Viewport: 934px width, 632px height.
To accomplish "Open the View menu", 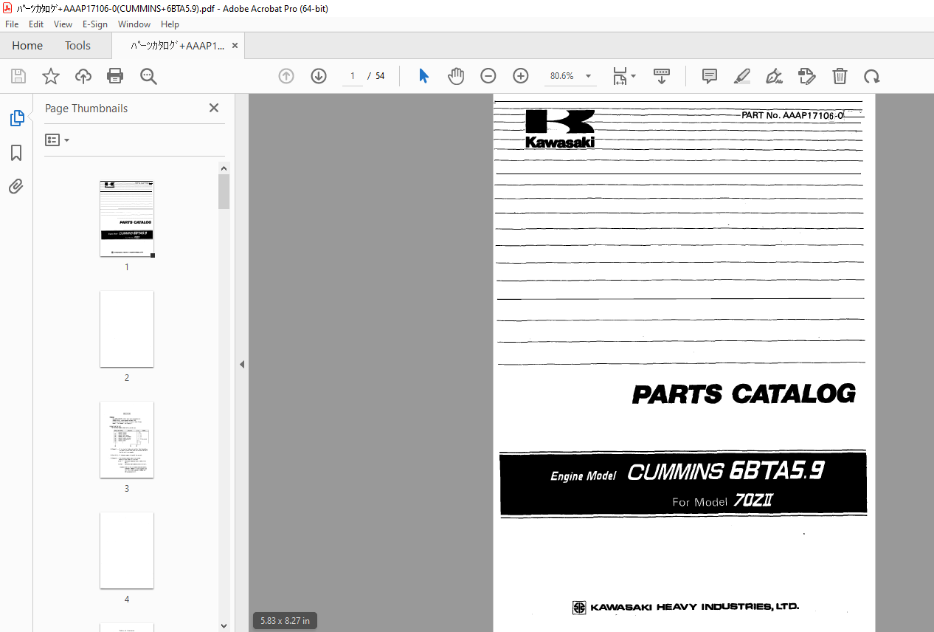I will 63,24.
